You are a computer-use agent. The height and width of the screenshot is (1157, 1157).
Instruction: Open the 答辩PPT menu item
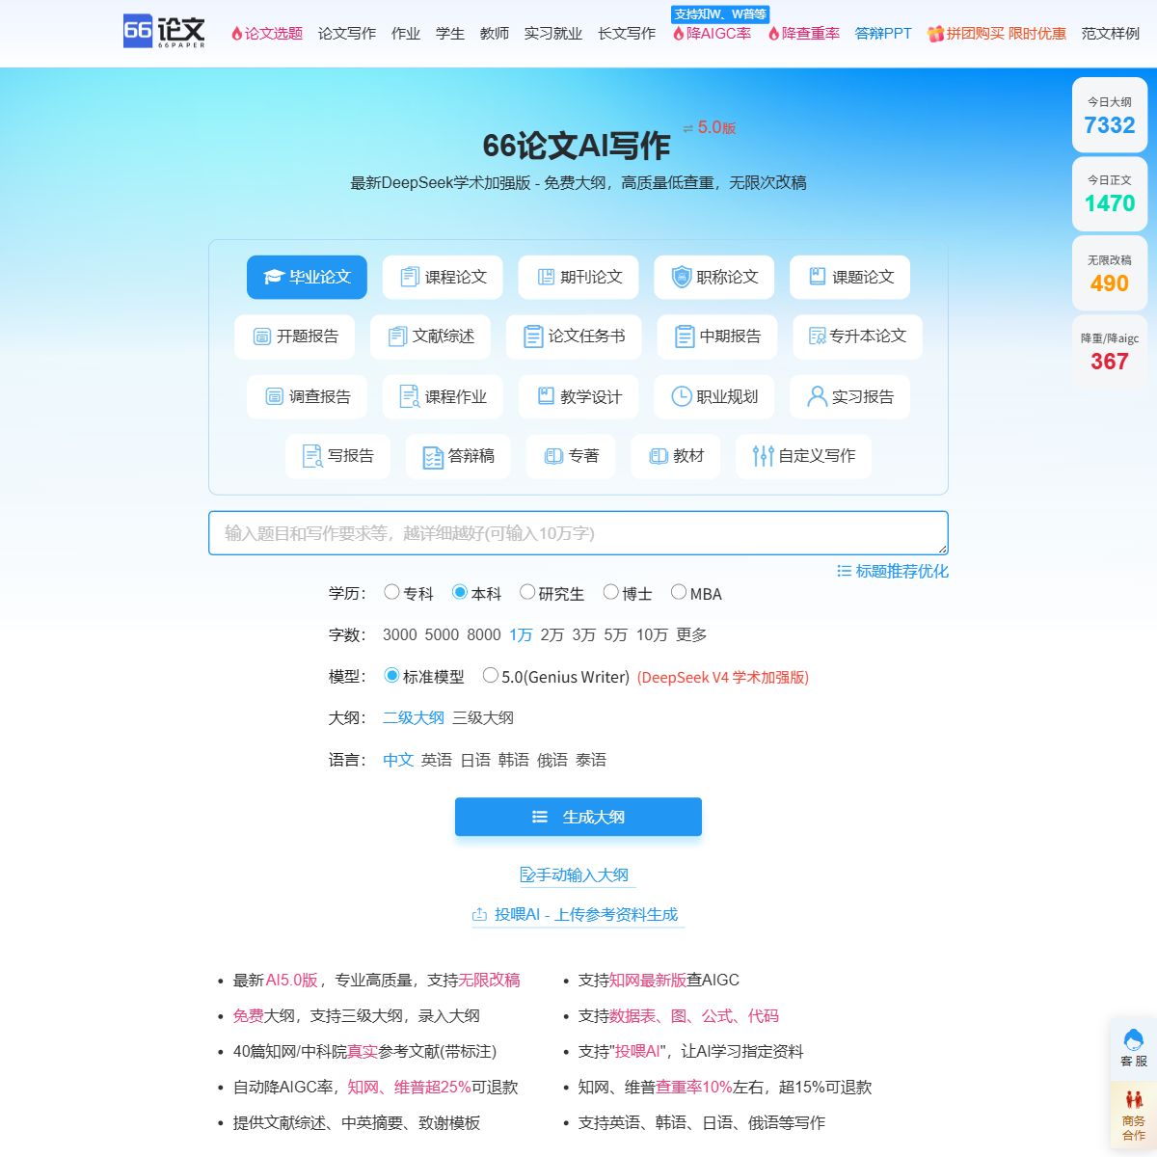tap(883, 33)
